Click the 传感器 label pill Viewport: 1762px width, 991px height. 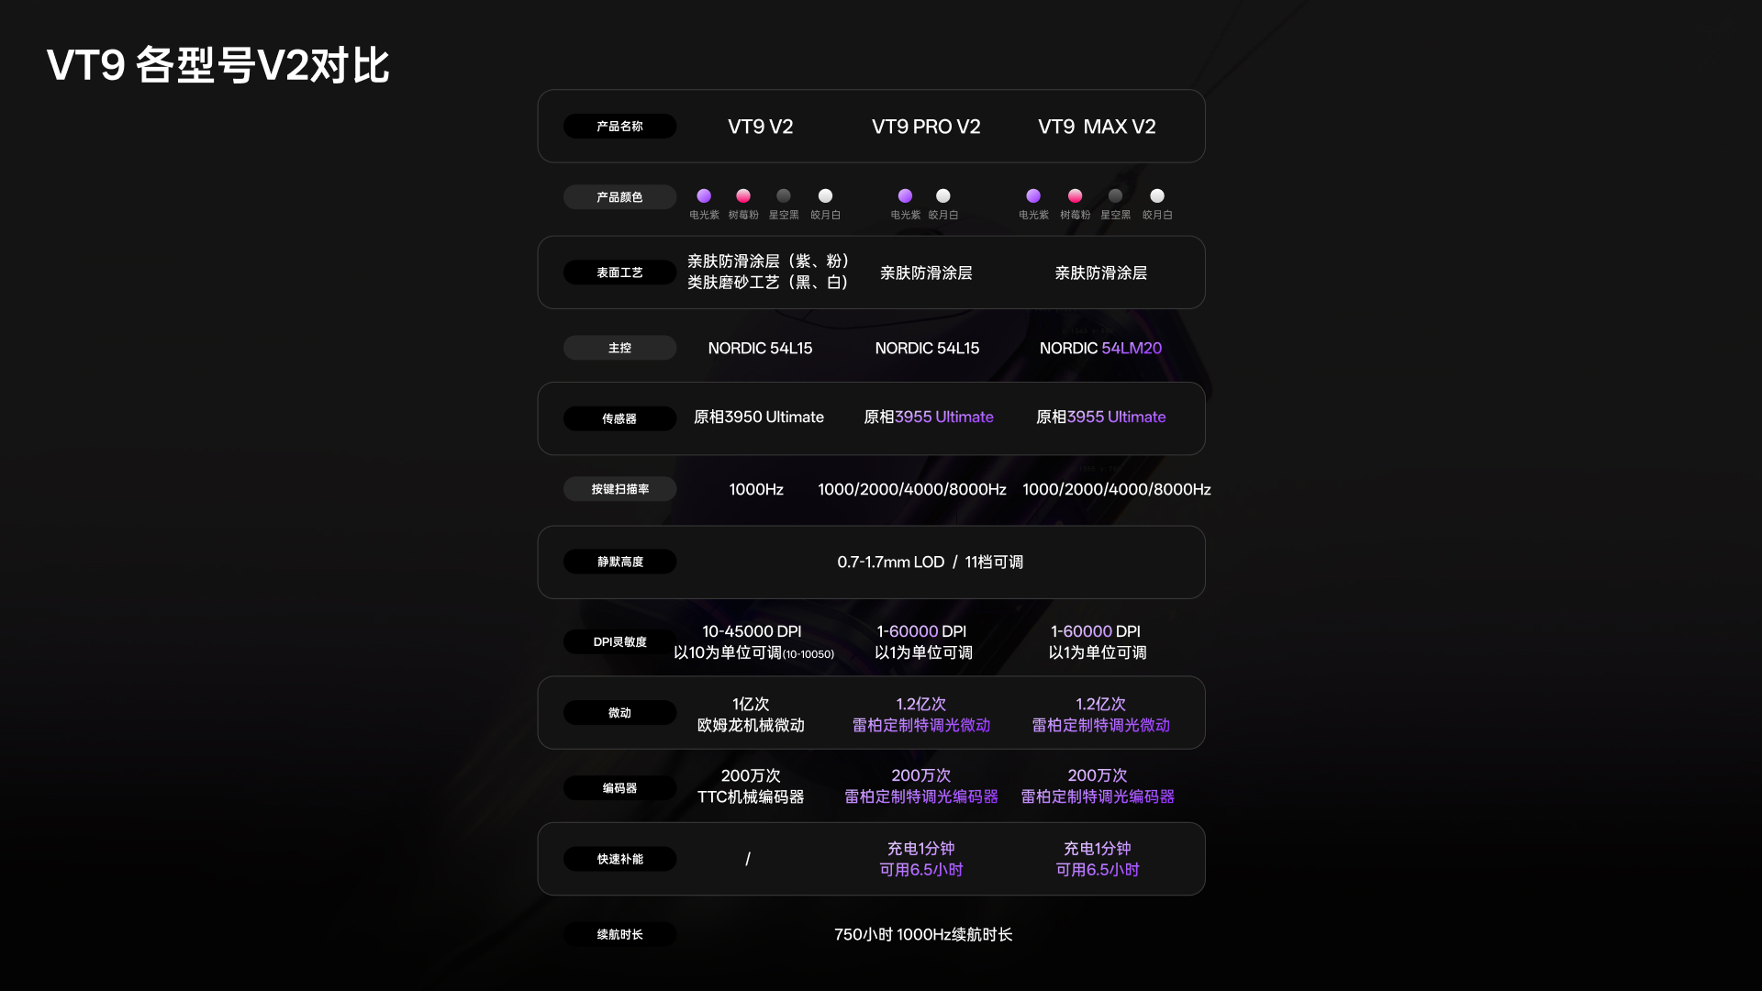[619, 418]
